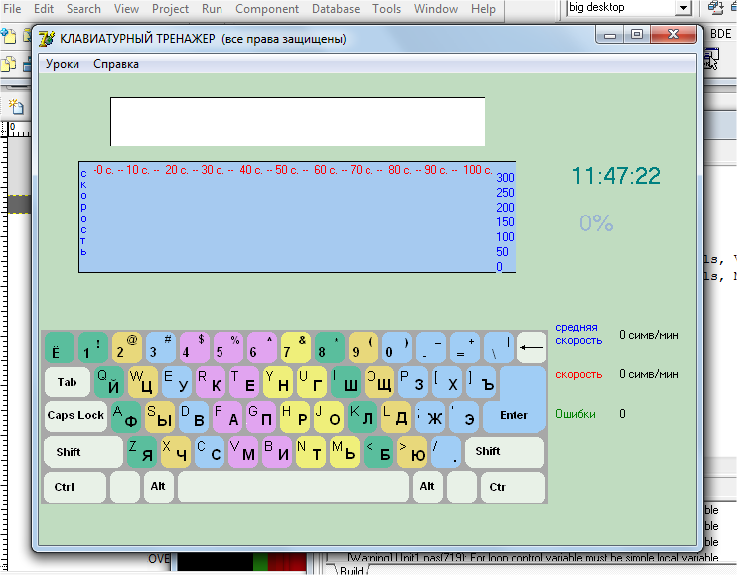Image resolution: width=737 pixels, height=575 pixels.
Task: Click the on-screen Tab key
Action: (x=68, y=382)
